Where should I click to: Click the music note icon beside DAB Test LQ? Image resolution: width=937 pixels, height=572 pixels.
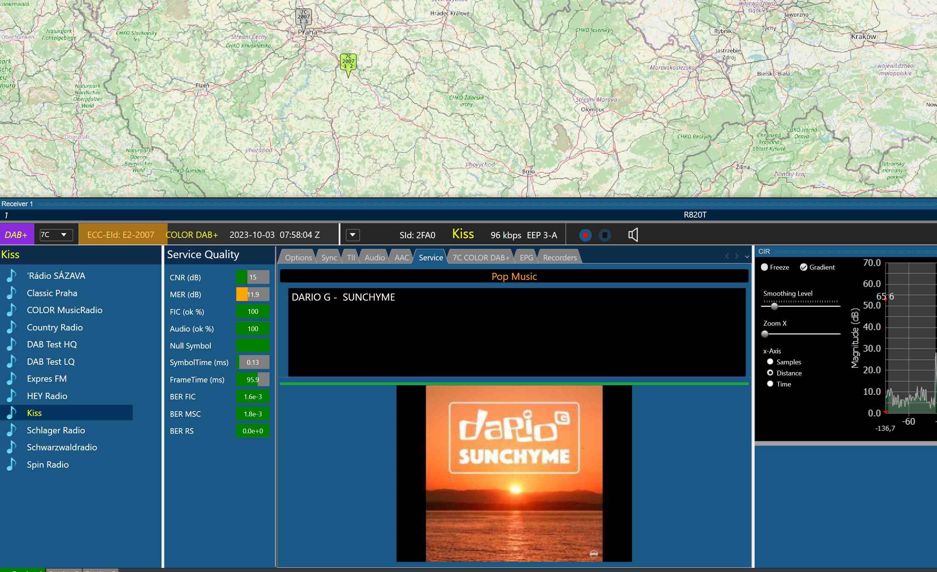[12, 361]
